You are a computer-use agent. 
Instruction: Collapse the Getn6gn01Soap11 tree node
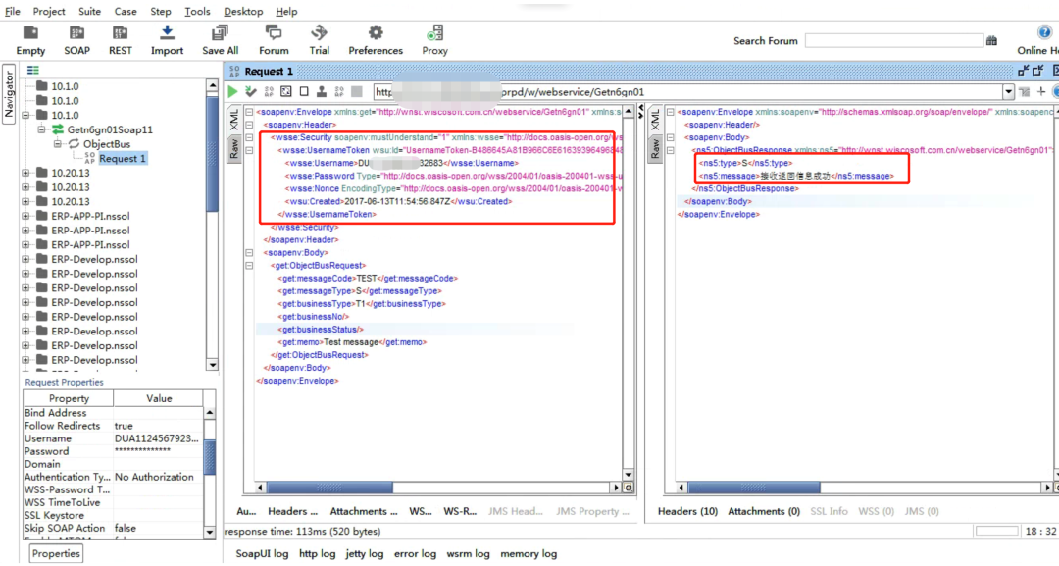click(42, 129)
